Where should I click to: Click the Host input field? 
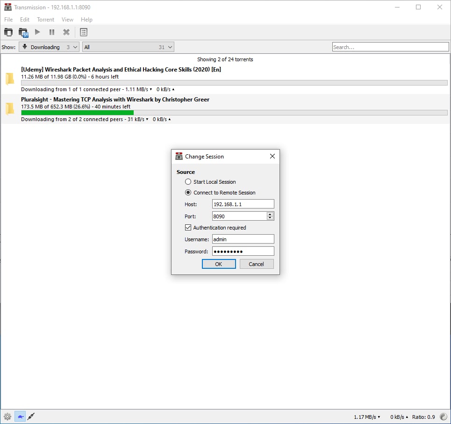tap(243, 204)
